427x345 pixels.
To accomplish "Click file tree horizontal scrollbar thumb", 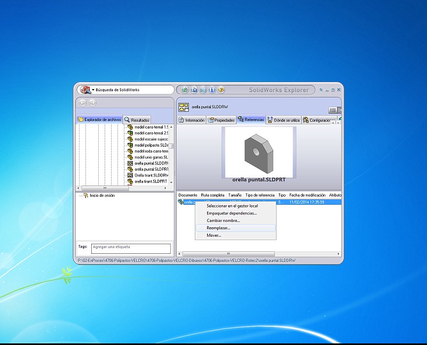I will click(x=105, y=188).
